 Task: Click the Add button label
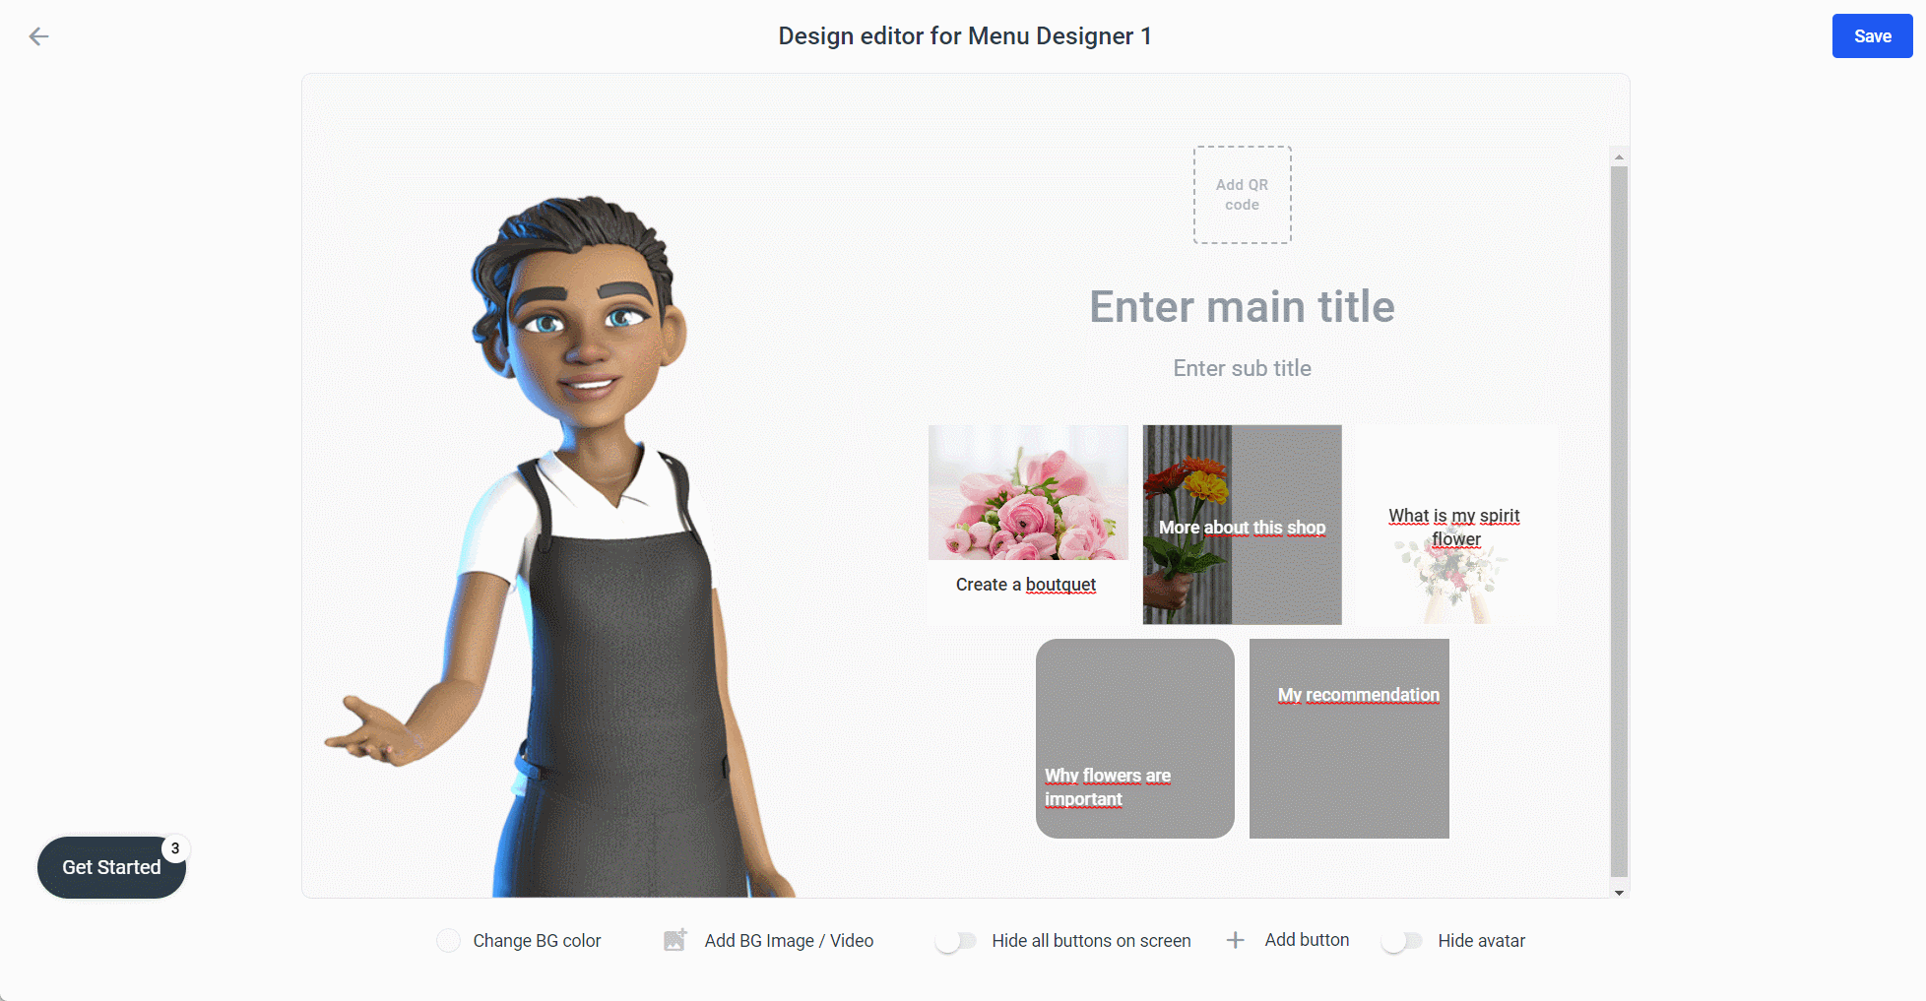coord(1307,940)
